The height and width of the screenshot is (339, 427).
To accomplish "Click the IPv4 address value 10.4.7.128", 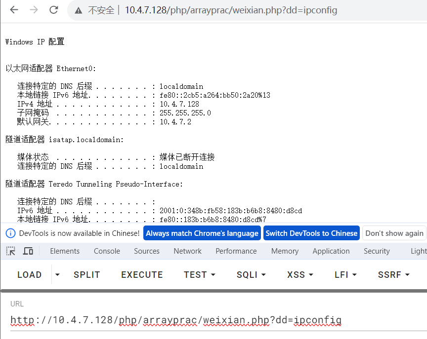I will [x=179, y=104].
